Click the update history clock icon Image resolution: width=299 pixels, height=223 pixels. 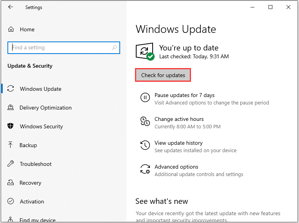tap(145, 145)
